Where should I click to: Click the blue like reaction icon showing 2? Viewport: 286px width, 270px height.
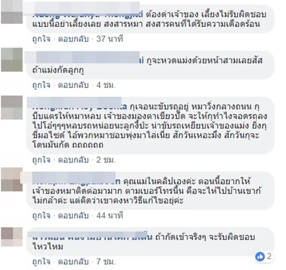click(x=260, y=257)
